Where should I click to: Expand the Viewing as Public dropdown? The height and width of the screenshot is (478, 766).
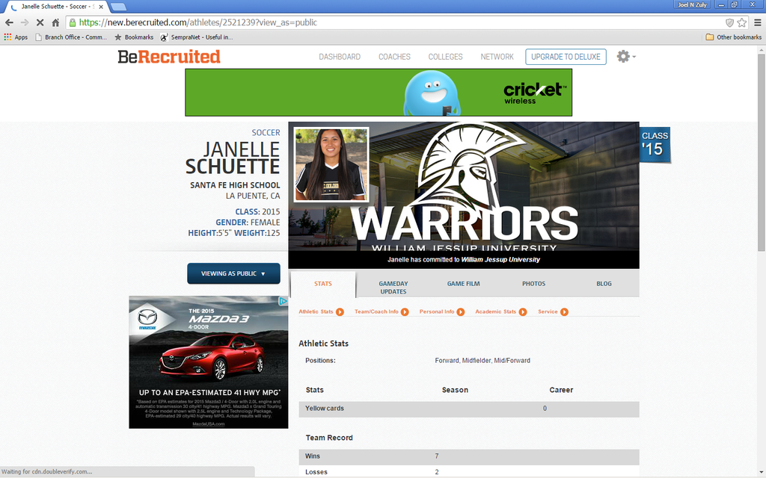point(233,273)
